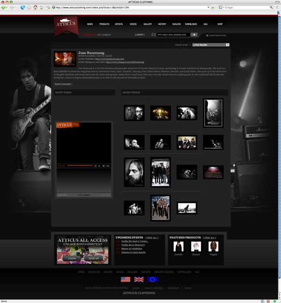The image size is (281, 303).
Task: Go to the Shop menu item
Action: tap(220, 24)
